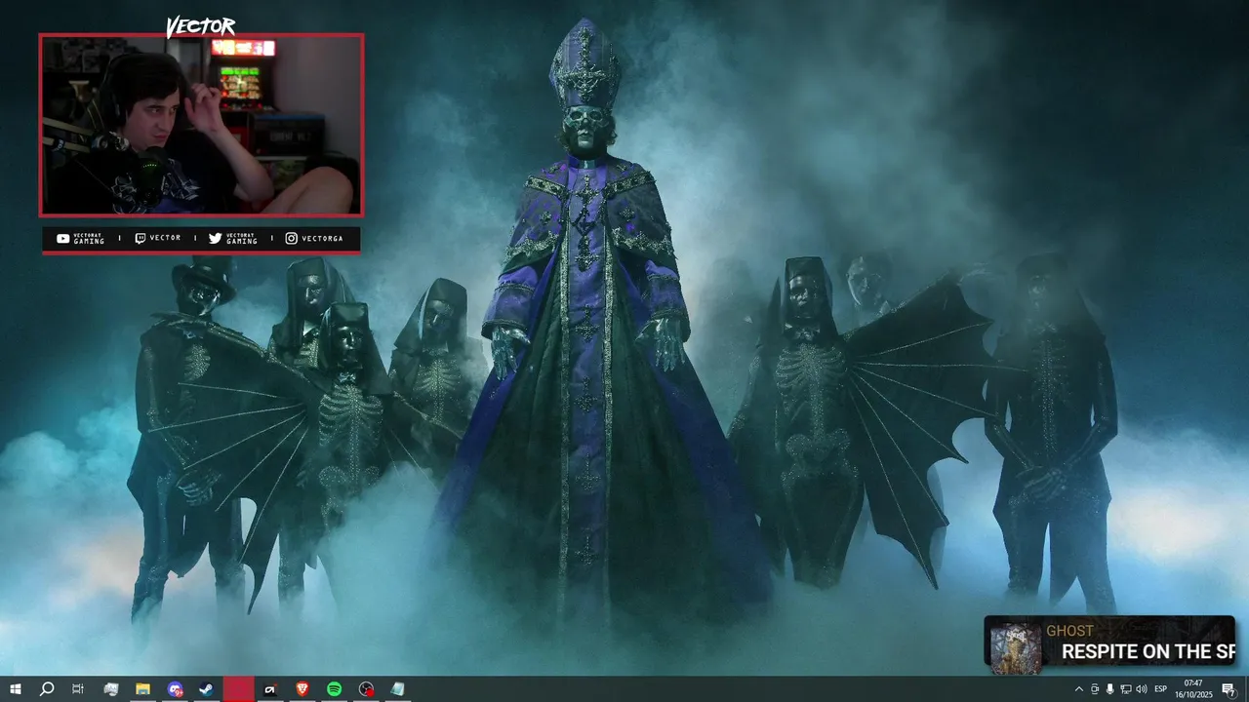Open the Windows Start menu
This screenshot has width=1249, height=702.
coord(15,689)
